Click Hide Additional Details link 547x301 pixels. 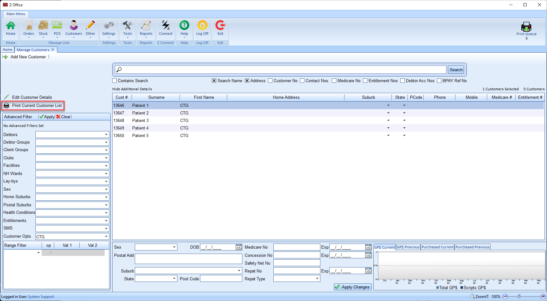[132, 89]
